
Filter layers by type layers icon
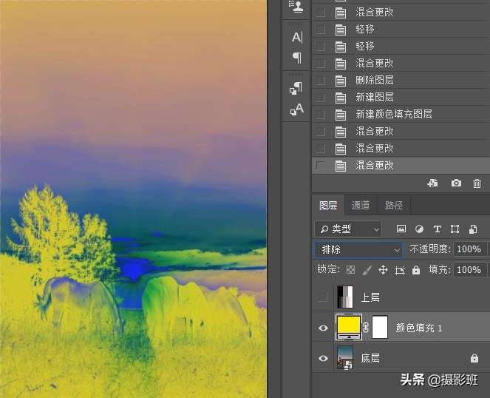point(438,229)
